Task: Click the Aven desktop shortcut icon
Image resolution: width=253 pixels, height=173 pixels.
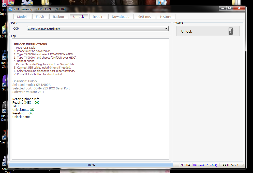Action: coord(4,135)
